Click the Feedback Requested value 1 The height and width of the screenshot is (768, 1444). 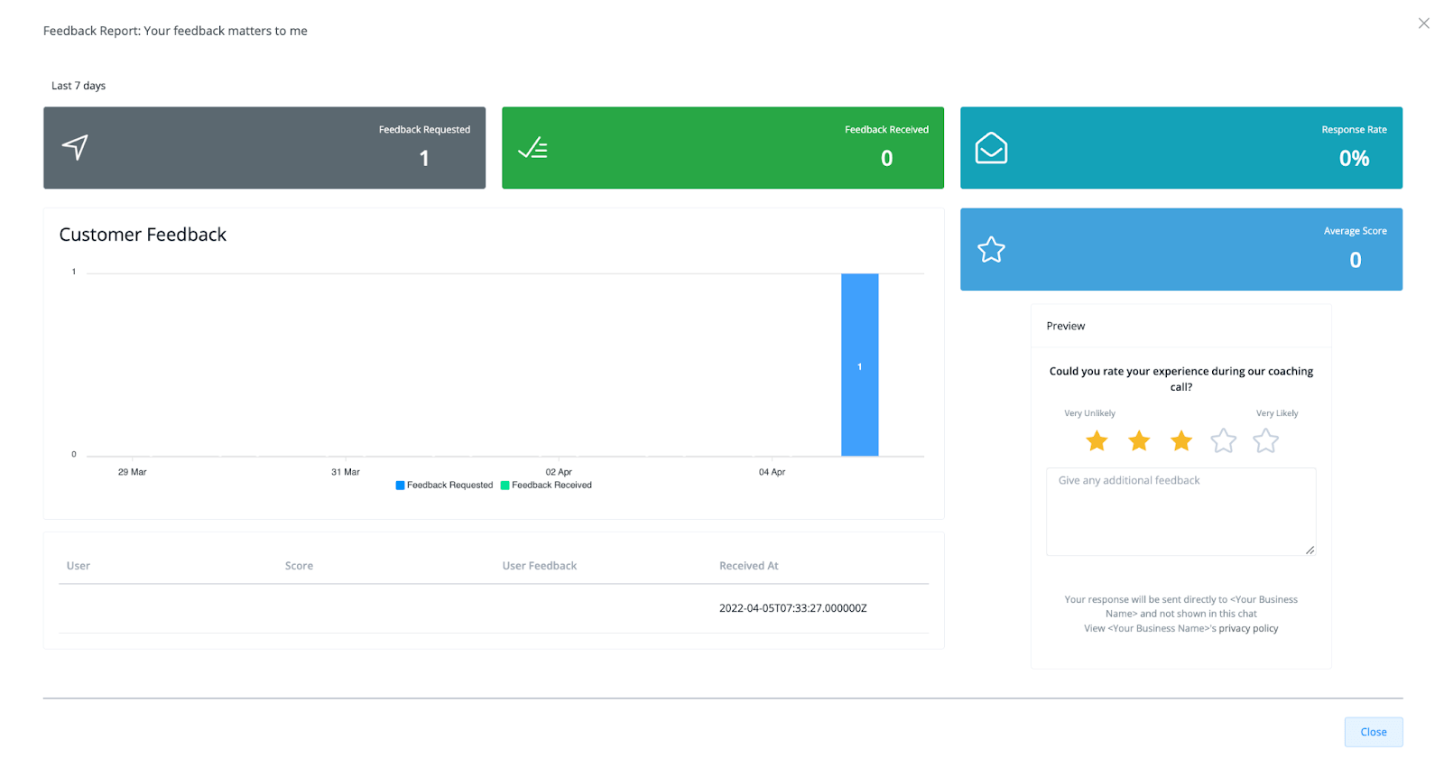[424, 159]
